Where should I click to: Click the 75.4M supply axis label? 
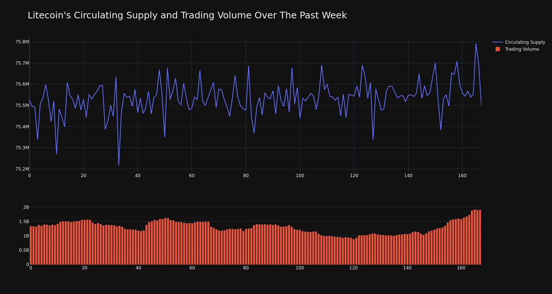tap(22, 127)
